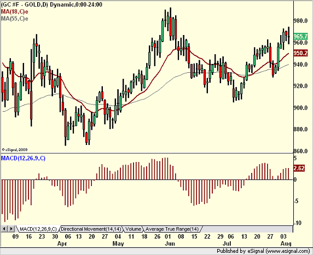Select the MA(18,C)e legend label

pos(15,12)
